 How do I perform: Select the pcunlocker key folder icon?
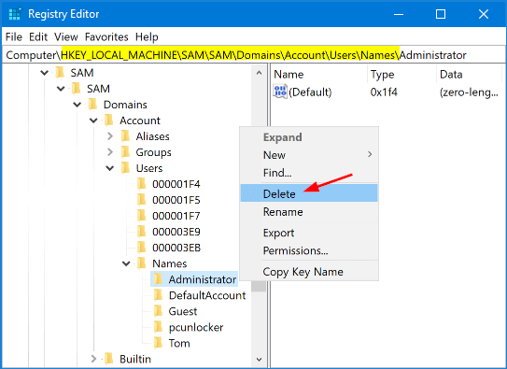pos(158,327)
